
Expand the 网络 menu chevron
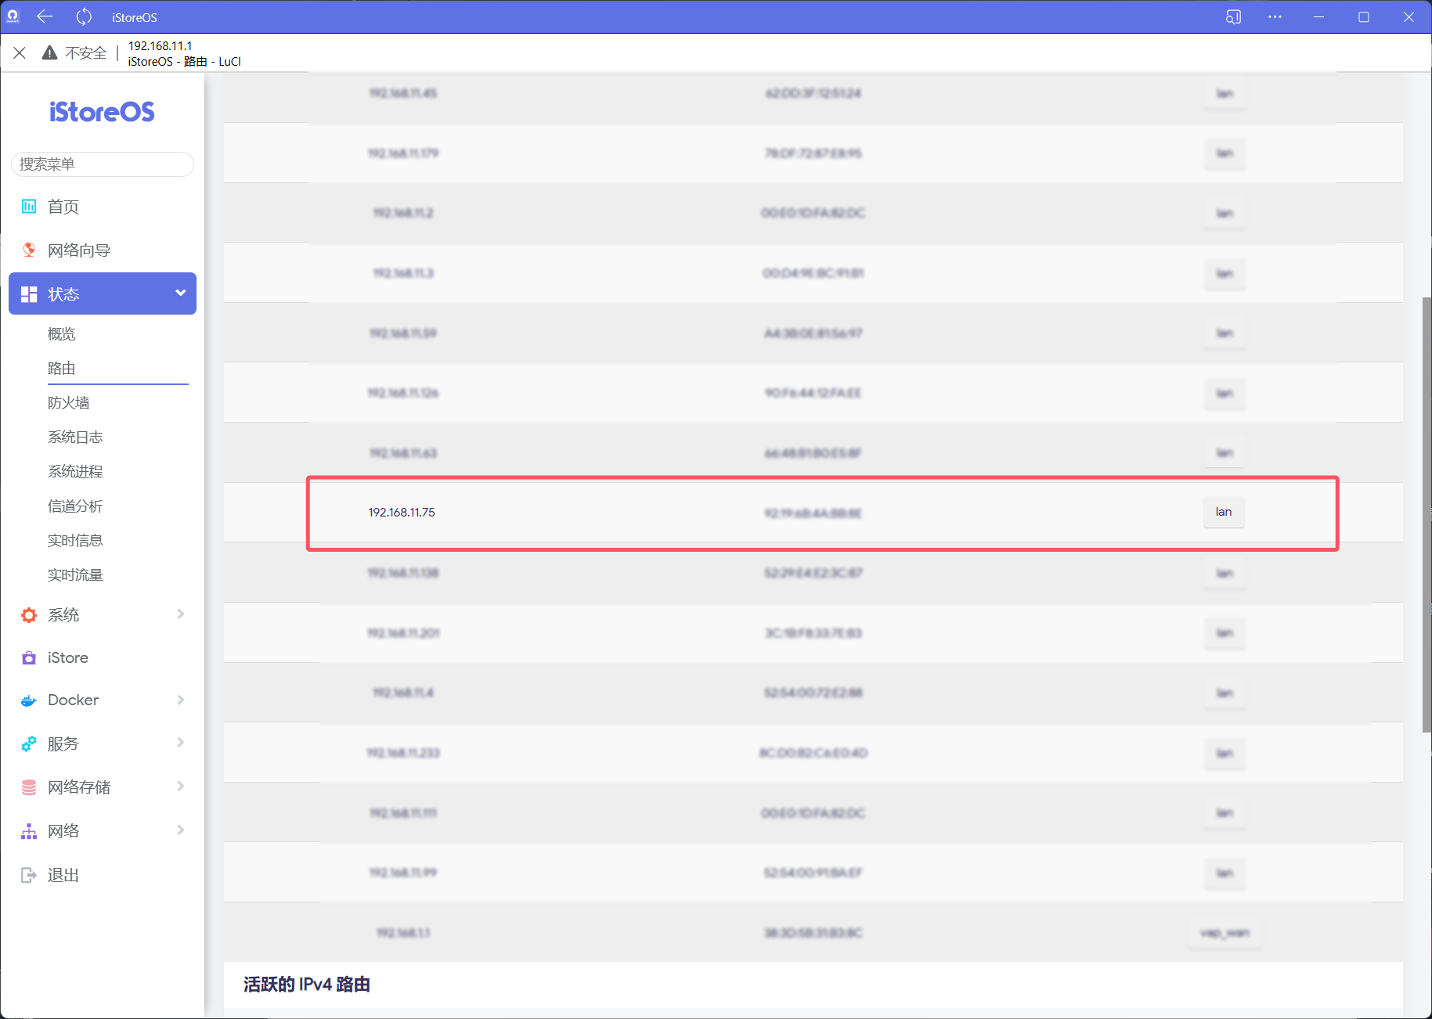[180, 830]
